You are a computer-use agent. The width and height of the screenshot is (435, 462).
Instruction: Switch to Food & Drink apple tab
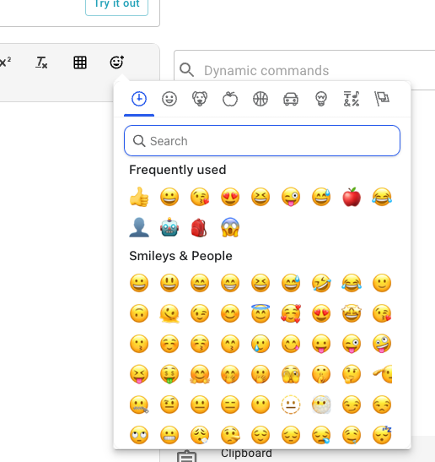[x=230, y=99]
